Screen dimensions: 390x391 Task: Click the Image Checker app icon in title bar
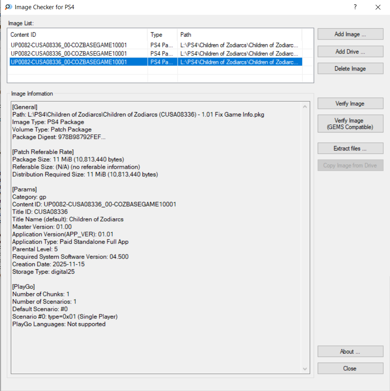pyautogui.click(x=8, y=7)
